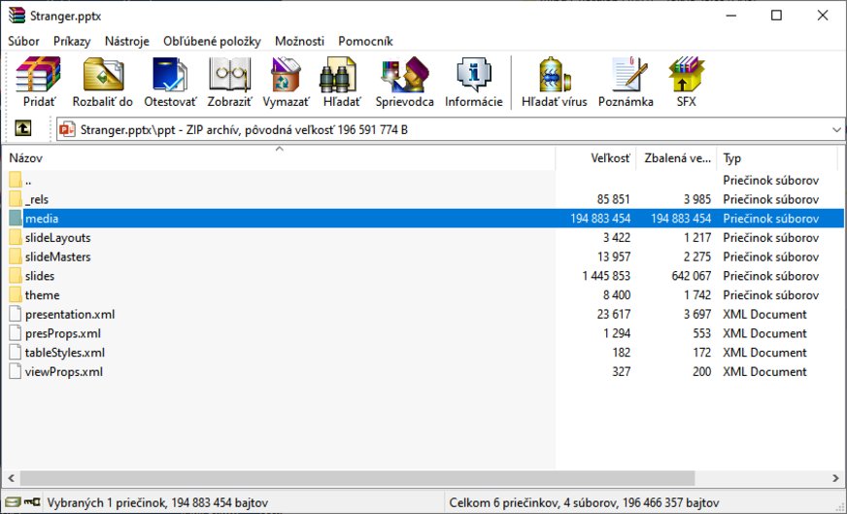The image size is (847, 514).
Task: Sort by Veľkosť column header
Action: (610, 158)
